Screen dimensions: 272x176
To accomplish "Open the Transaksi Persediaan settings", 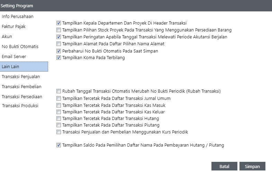I will click(x=22, y=97).
